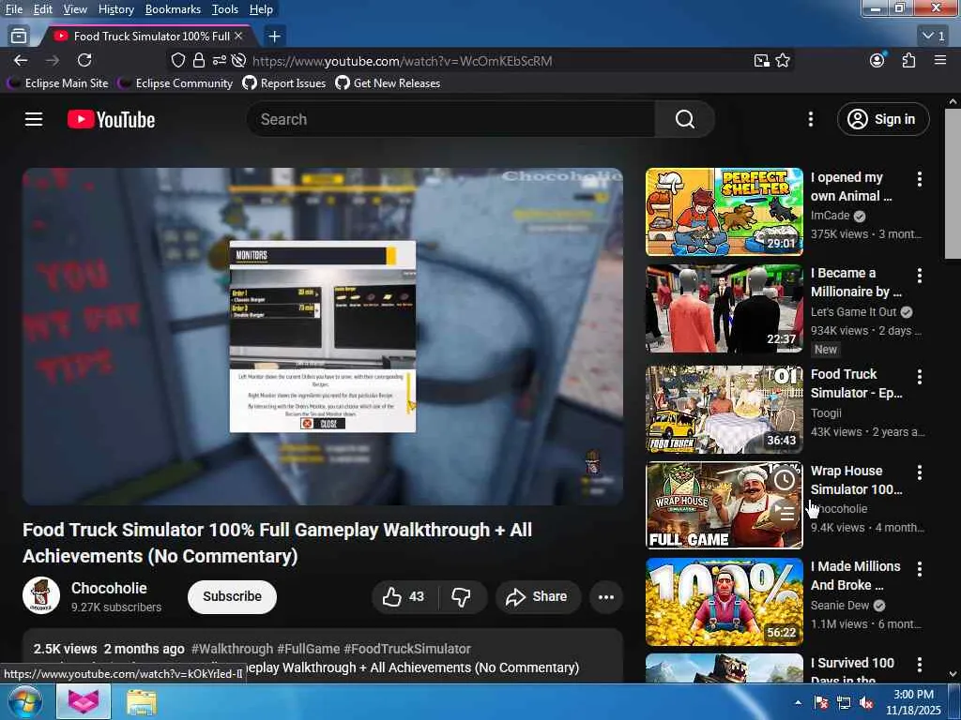Open picture-in-picture from address bar
The height and width of the screenshot is (720, 961).
pos(761,60)
